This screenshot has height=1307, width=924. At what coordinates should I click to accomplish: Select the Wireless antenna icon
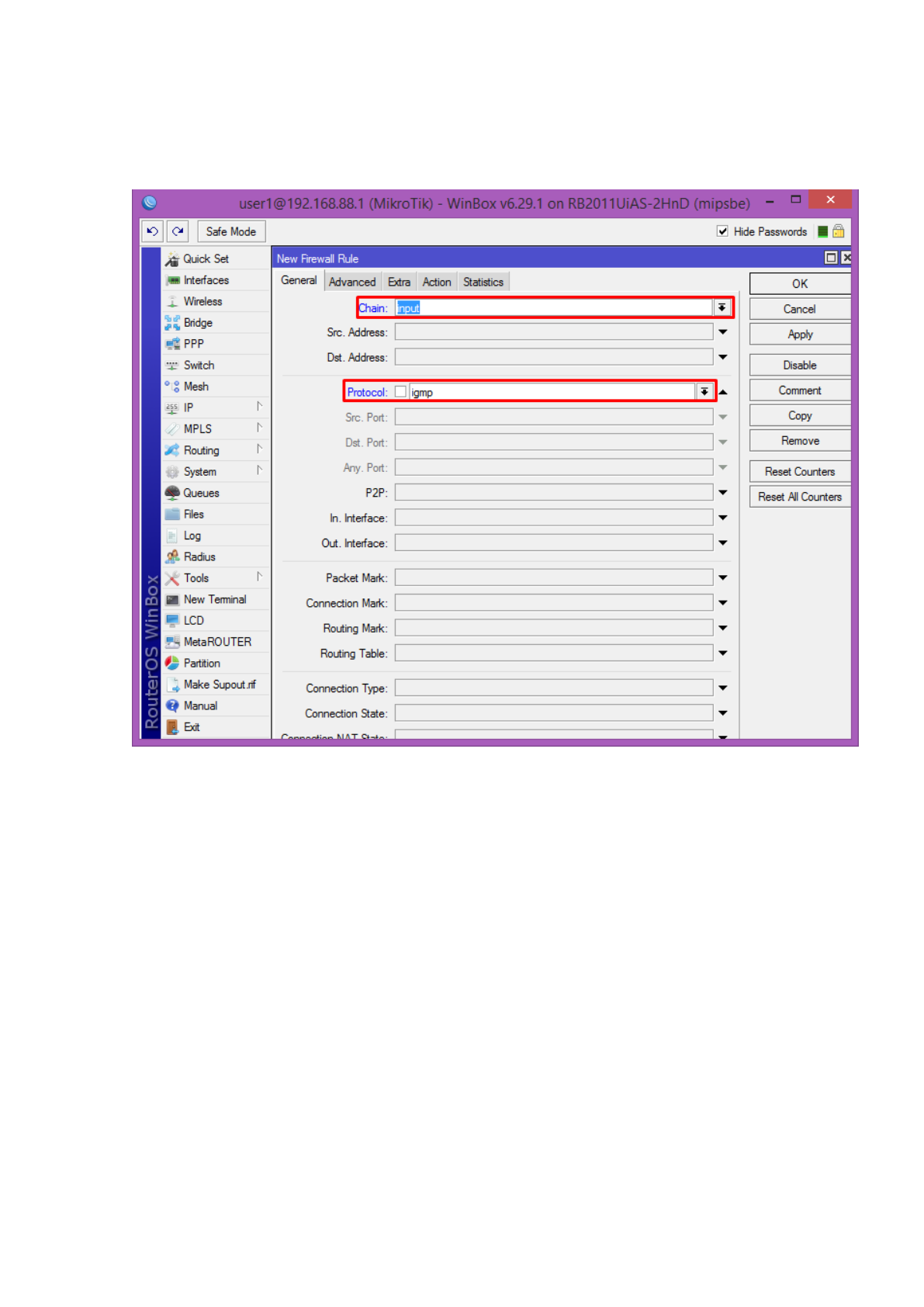tap(172, 302)
